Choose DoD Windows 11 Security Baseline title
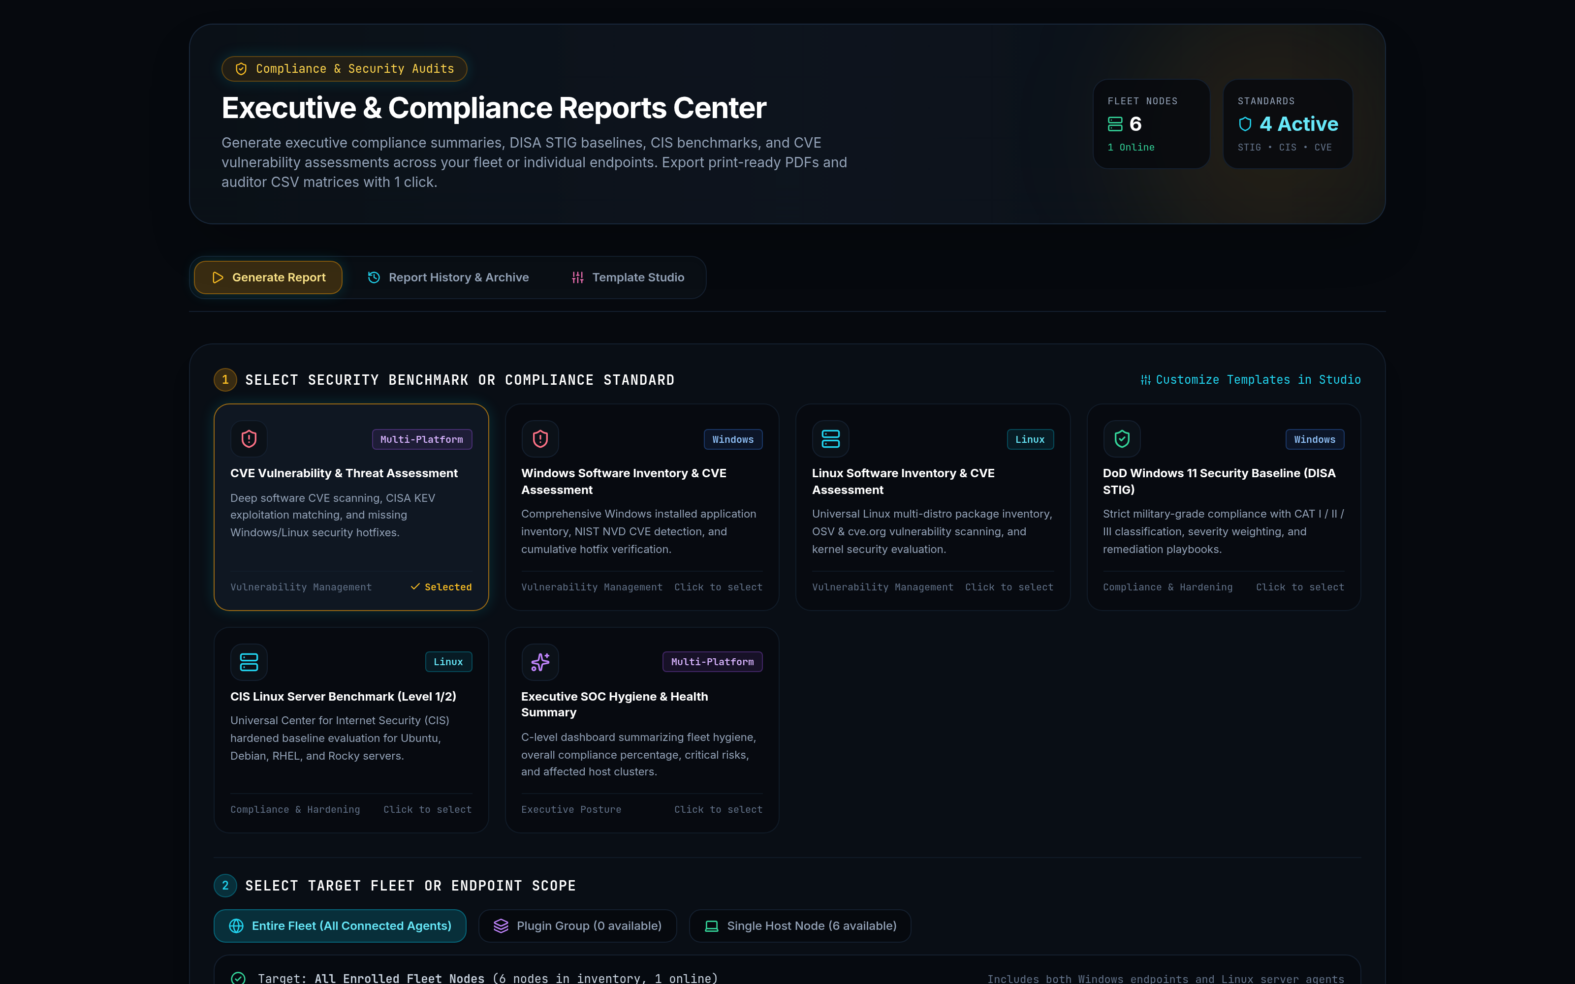1575x984 pixels. (1219, 482)
